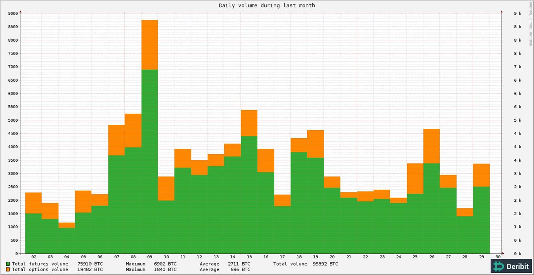This screenshot has height=275, width=534.
Task: Click the left y-axis label '5000'
Action: tap(12, 120)
